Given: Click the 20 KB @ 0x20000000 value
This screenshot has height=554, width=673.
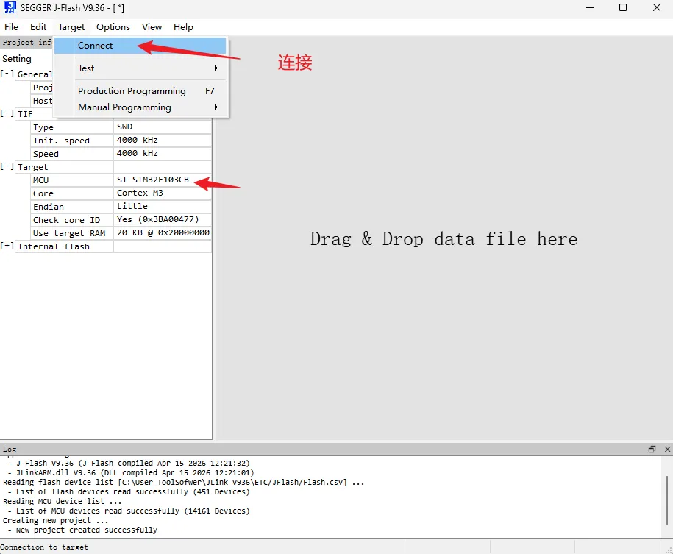Looking at the screenshot, I should click(x=163, y=233).
